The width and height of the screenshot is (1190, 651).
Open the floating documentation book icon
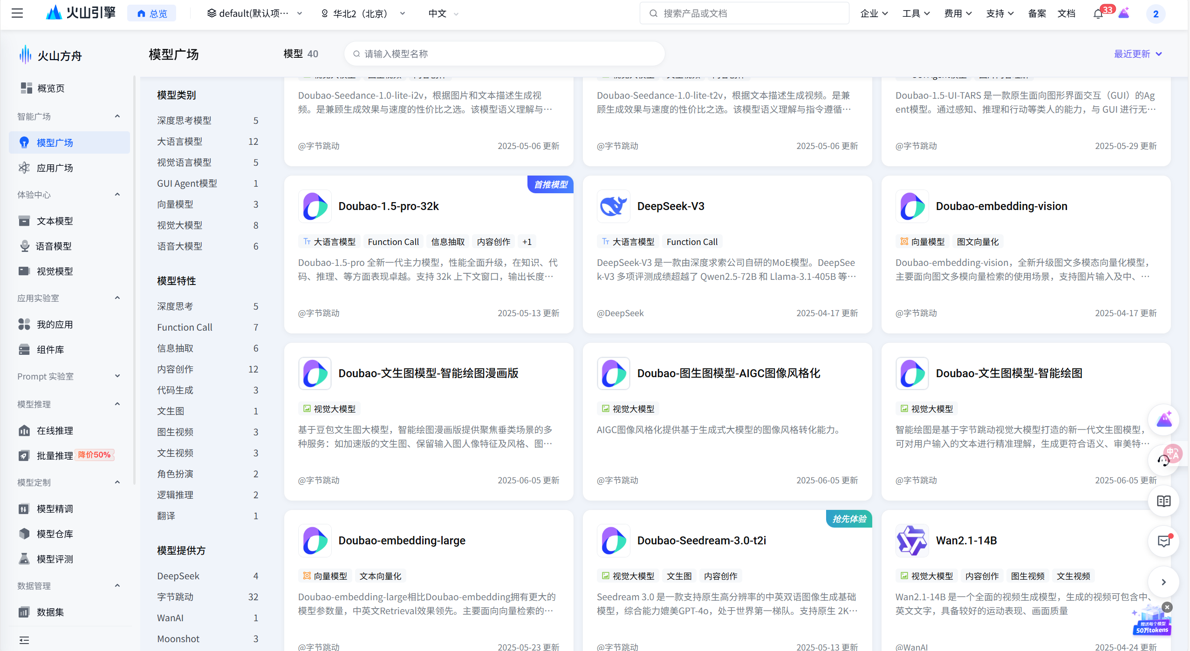point(1163,501)
